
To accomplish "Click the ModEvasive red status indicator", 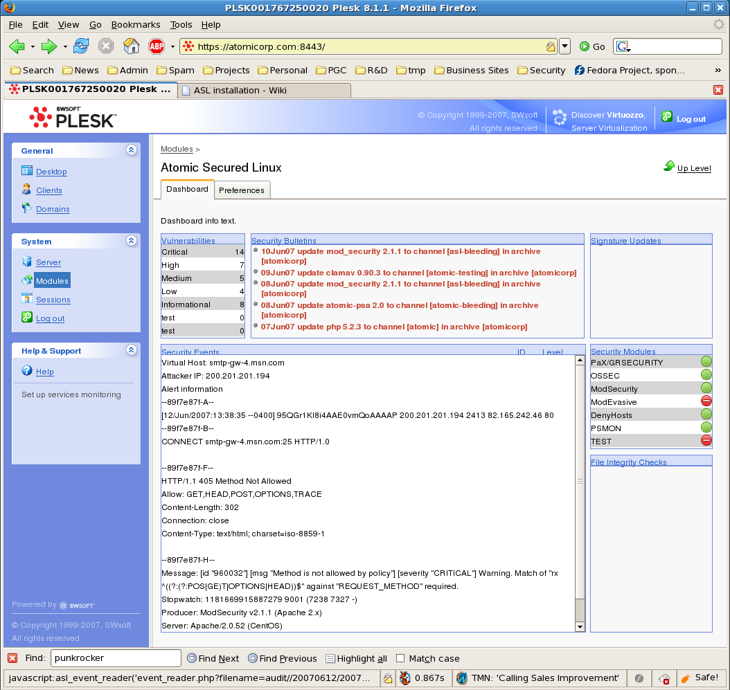I will point(706,401).
